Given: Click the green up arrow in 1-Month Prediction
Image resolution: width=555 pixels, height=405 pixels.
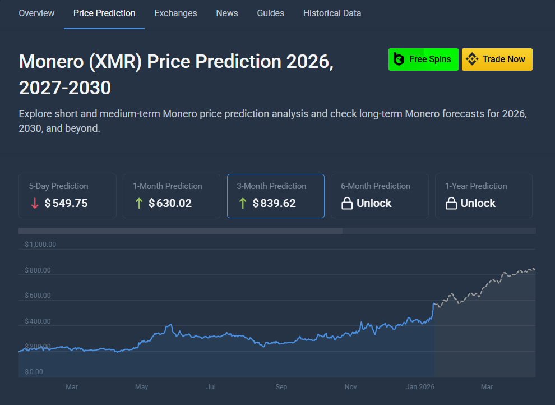Looking at the screenshot, I should [139, 204].
